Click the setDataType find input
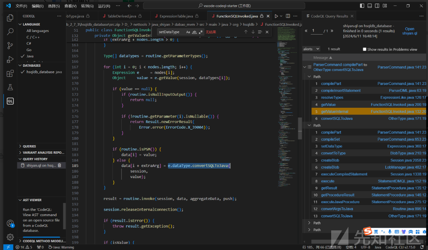Screen dimensions: 428x250 171,32
